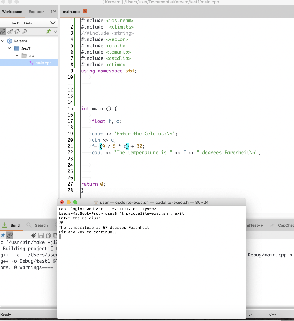This screenshot has width=294, height=321.
Task: Collapse the Kareem workspace tree node
Action: (x=2, y=41)
